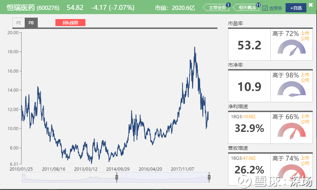This screenshot has height=190, width=317.
Task: Click the 市值: 2020.6亿 label
Action: pos(175,8)
